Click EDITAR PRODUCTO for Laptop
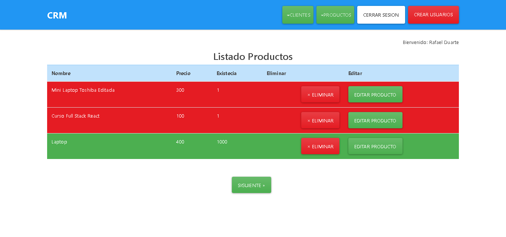Image resolution: width=506 pixels, height=237 pixels. pos(375,146)
